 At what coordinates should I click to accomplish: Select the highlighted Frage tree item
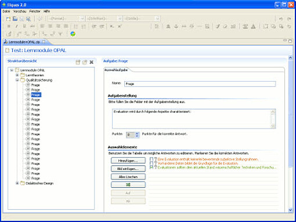[x=36, y=94]
